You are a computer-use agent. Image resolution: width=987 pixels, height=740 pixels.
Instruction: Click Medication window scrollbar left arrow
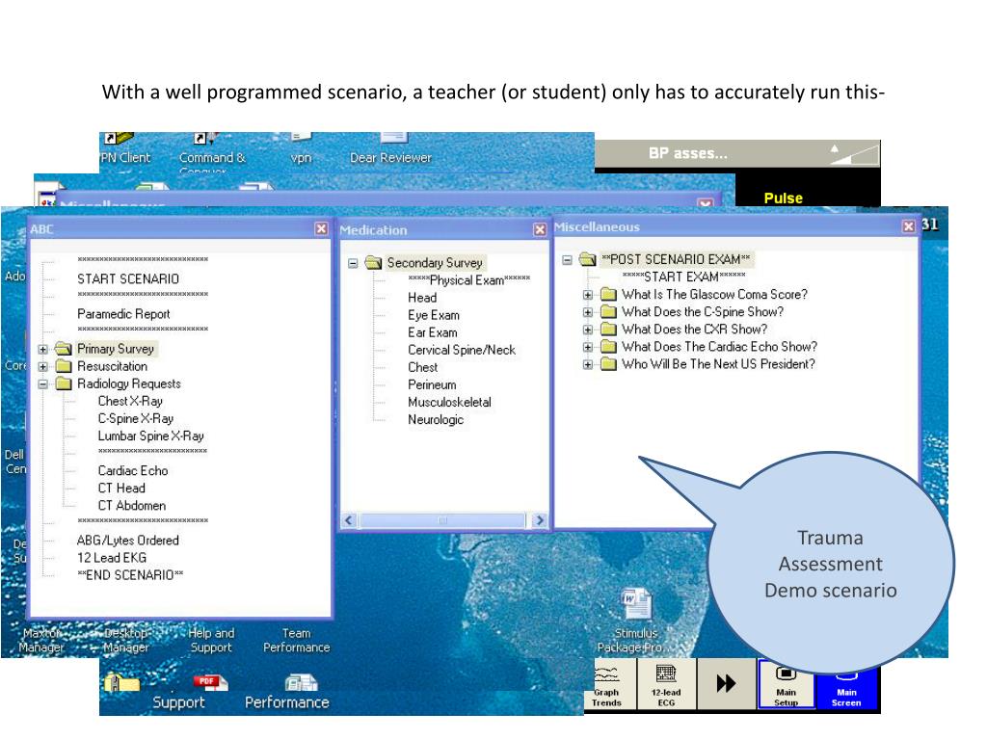[x=349, y=520]
